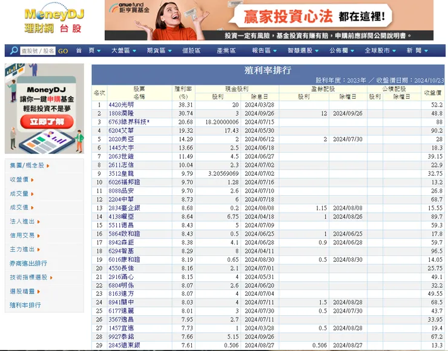Open stock 6026福邦證 link
Image resolution: width=448 pixels, height=351 pixels.
click(124, 182)
